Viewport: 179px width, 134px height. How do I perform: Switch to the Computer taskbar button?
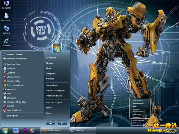pos(82,131)
